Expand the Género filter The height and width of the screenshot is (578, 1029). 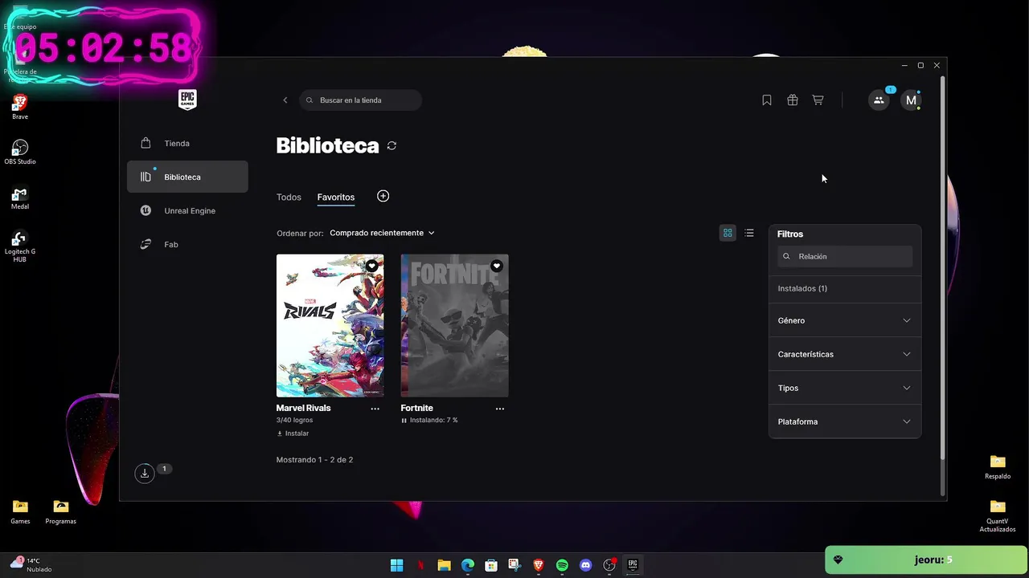tap(845, 320)
